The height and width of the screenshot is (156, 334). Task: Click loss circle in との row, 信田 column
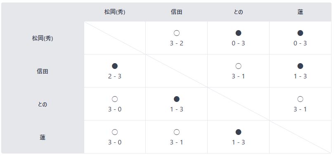tap(177, 99)
